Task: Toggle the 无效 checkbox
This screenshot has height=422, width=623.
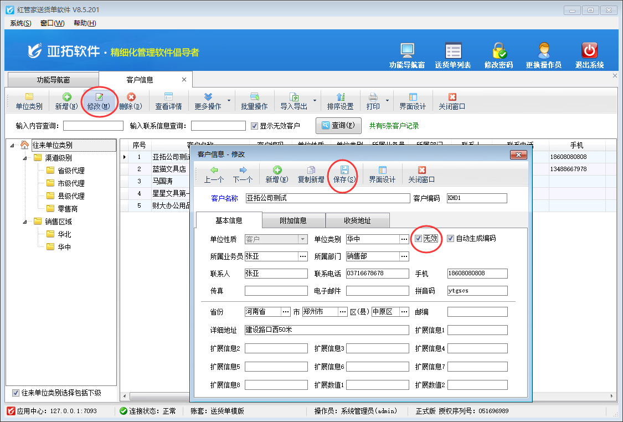Action: point(419,239)
